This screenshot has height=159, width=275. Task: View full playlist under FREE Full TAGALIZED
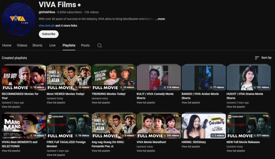click(x=56, y=155)
